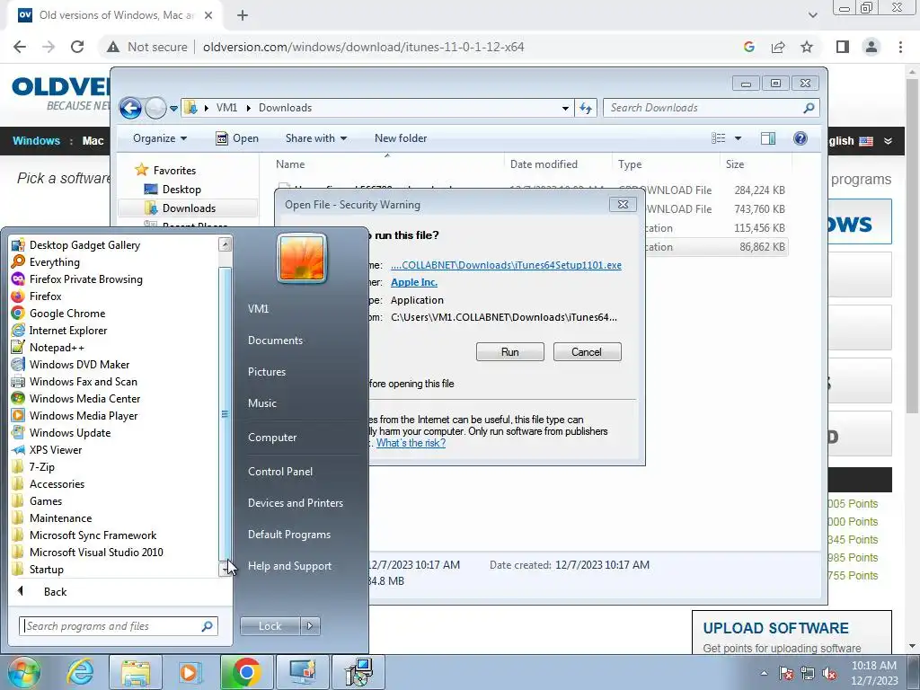Screen dimensions: 920x690
Task: Click the Lock button
Action: point(270,626)
